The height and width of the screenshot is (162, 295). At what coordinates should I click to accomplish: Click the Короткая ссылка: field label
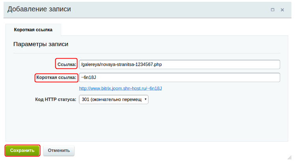[x=56, y=77]
